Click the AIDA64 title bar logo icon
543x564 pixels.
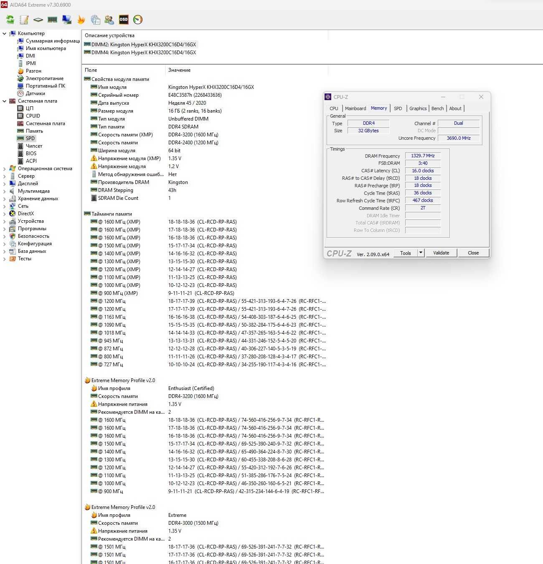[x=4, y=5]
